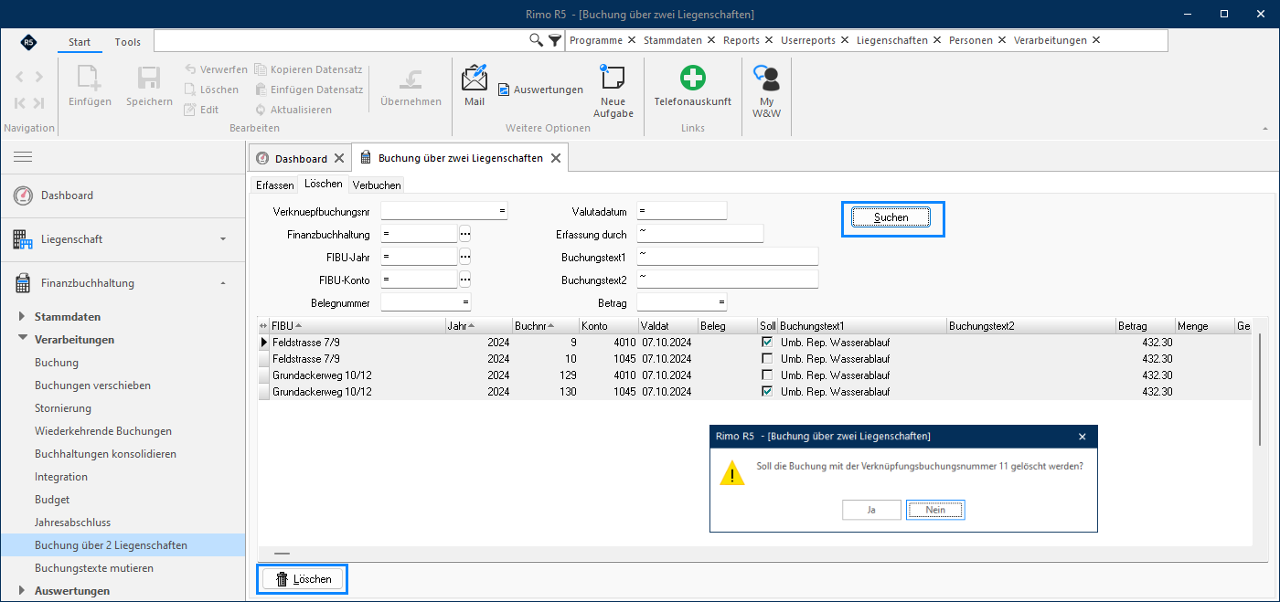Click Löschen in the Bearbeiten ribbon group
This screenshot has height=602, width=1280.
pyautogui.click(x=211, y=90)
